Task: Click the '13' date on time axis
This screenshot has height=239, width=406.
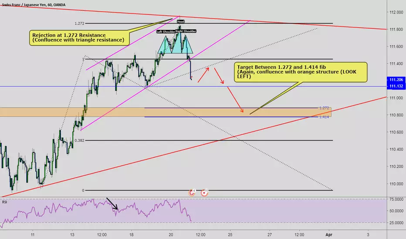Action: [x=72, y=235]
